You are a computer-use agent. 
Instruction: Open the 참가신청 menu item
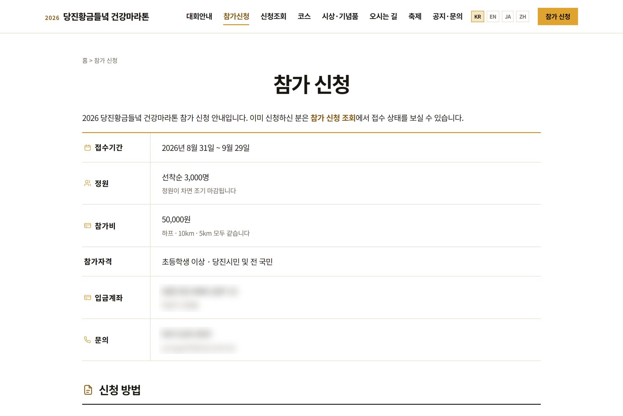(x=236, y=16)
